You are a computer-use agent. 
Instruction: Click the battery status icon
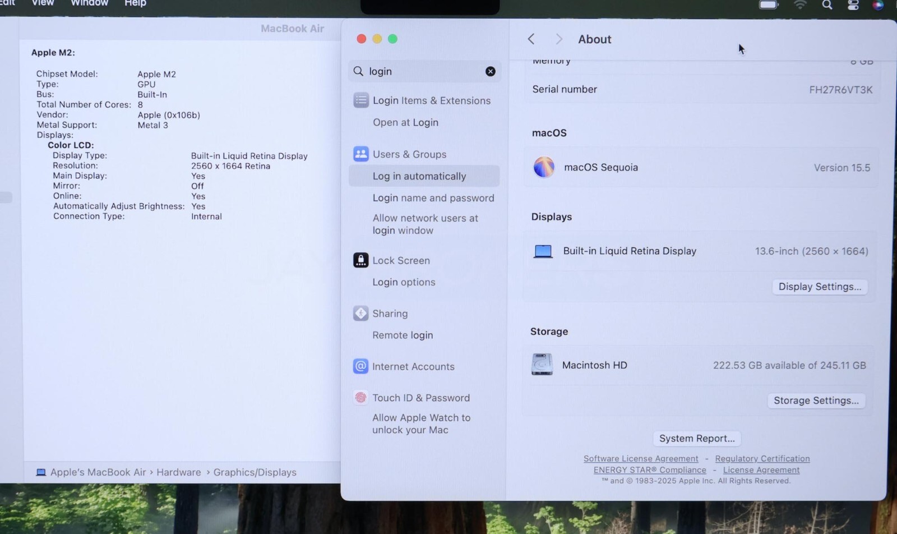point(769,5)
